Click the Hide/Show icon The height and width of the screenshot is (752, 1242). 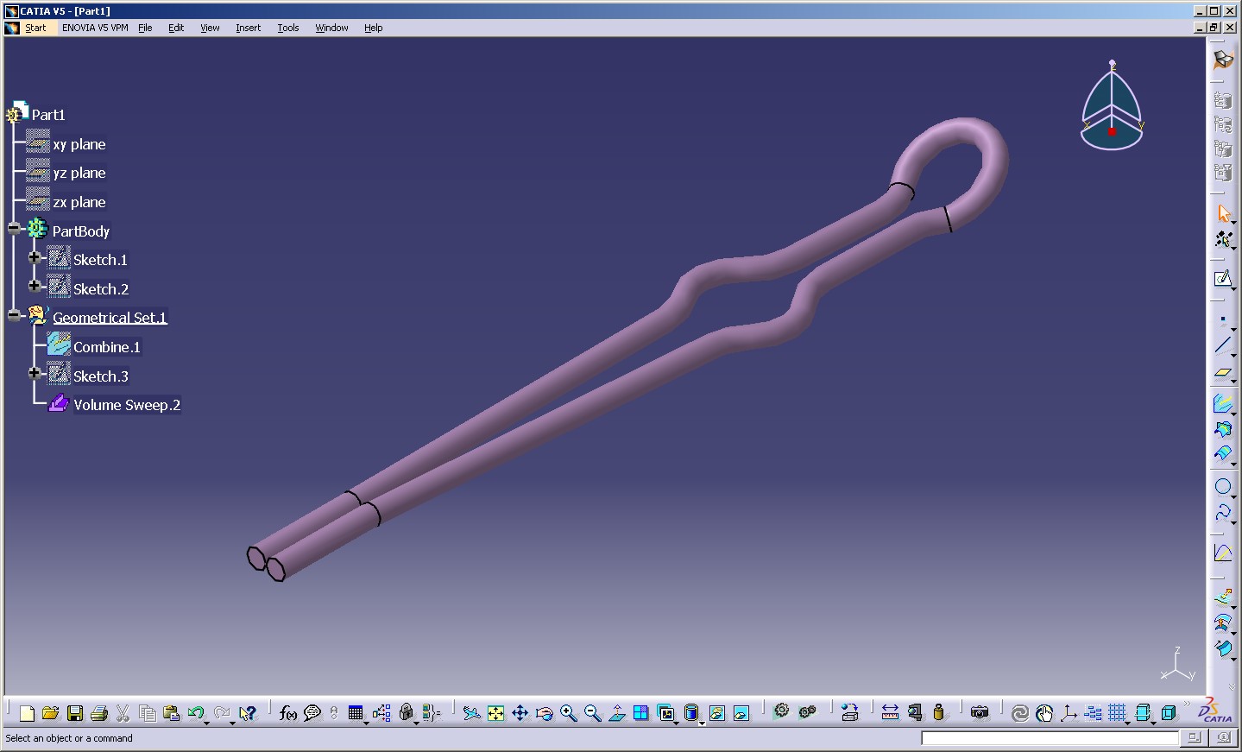pyautogui.click(x=716, y=713)
